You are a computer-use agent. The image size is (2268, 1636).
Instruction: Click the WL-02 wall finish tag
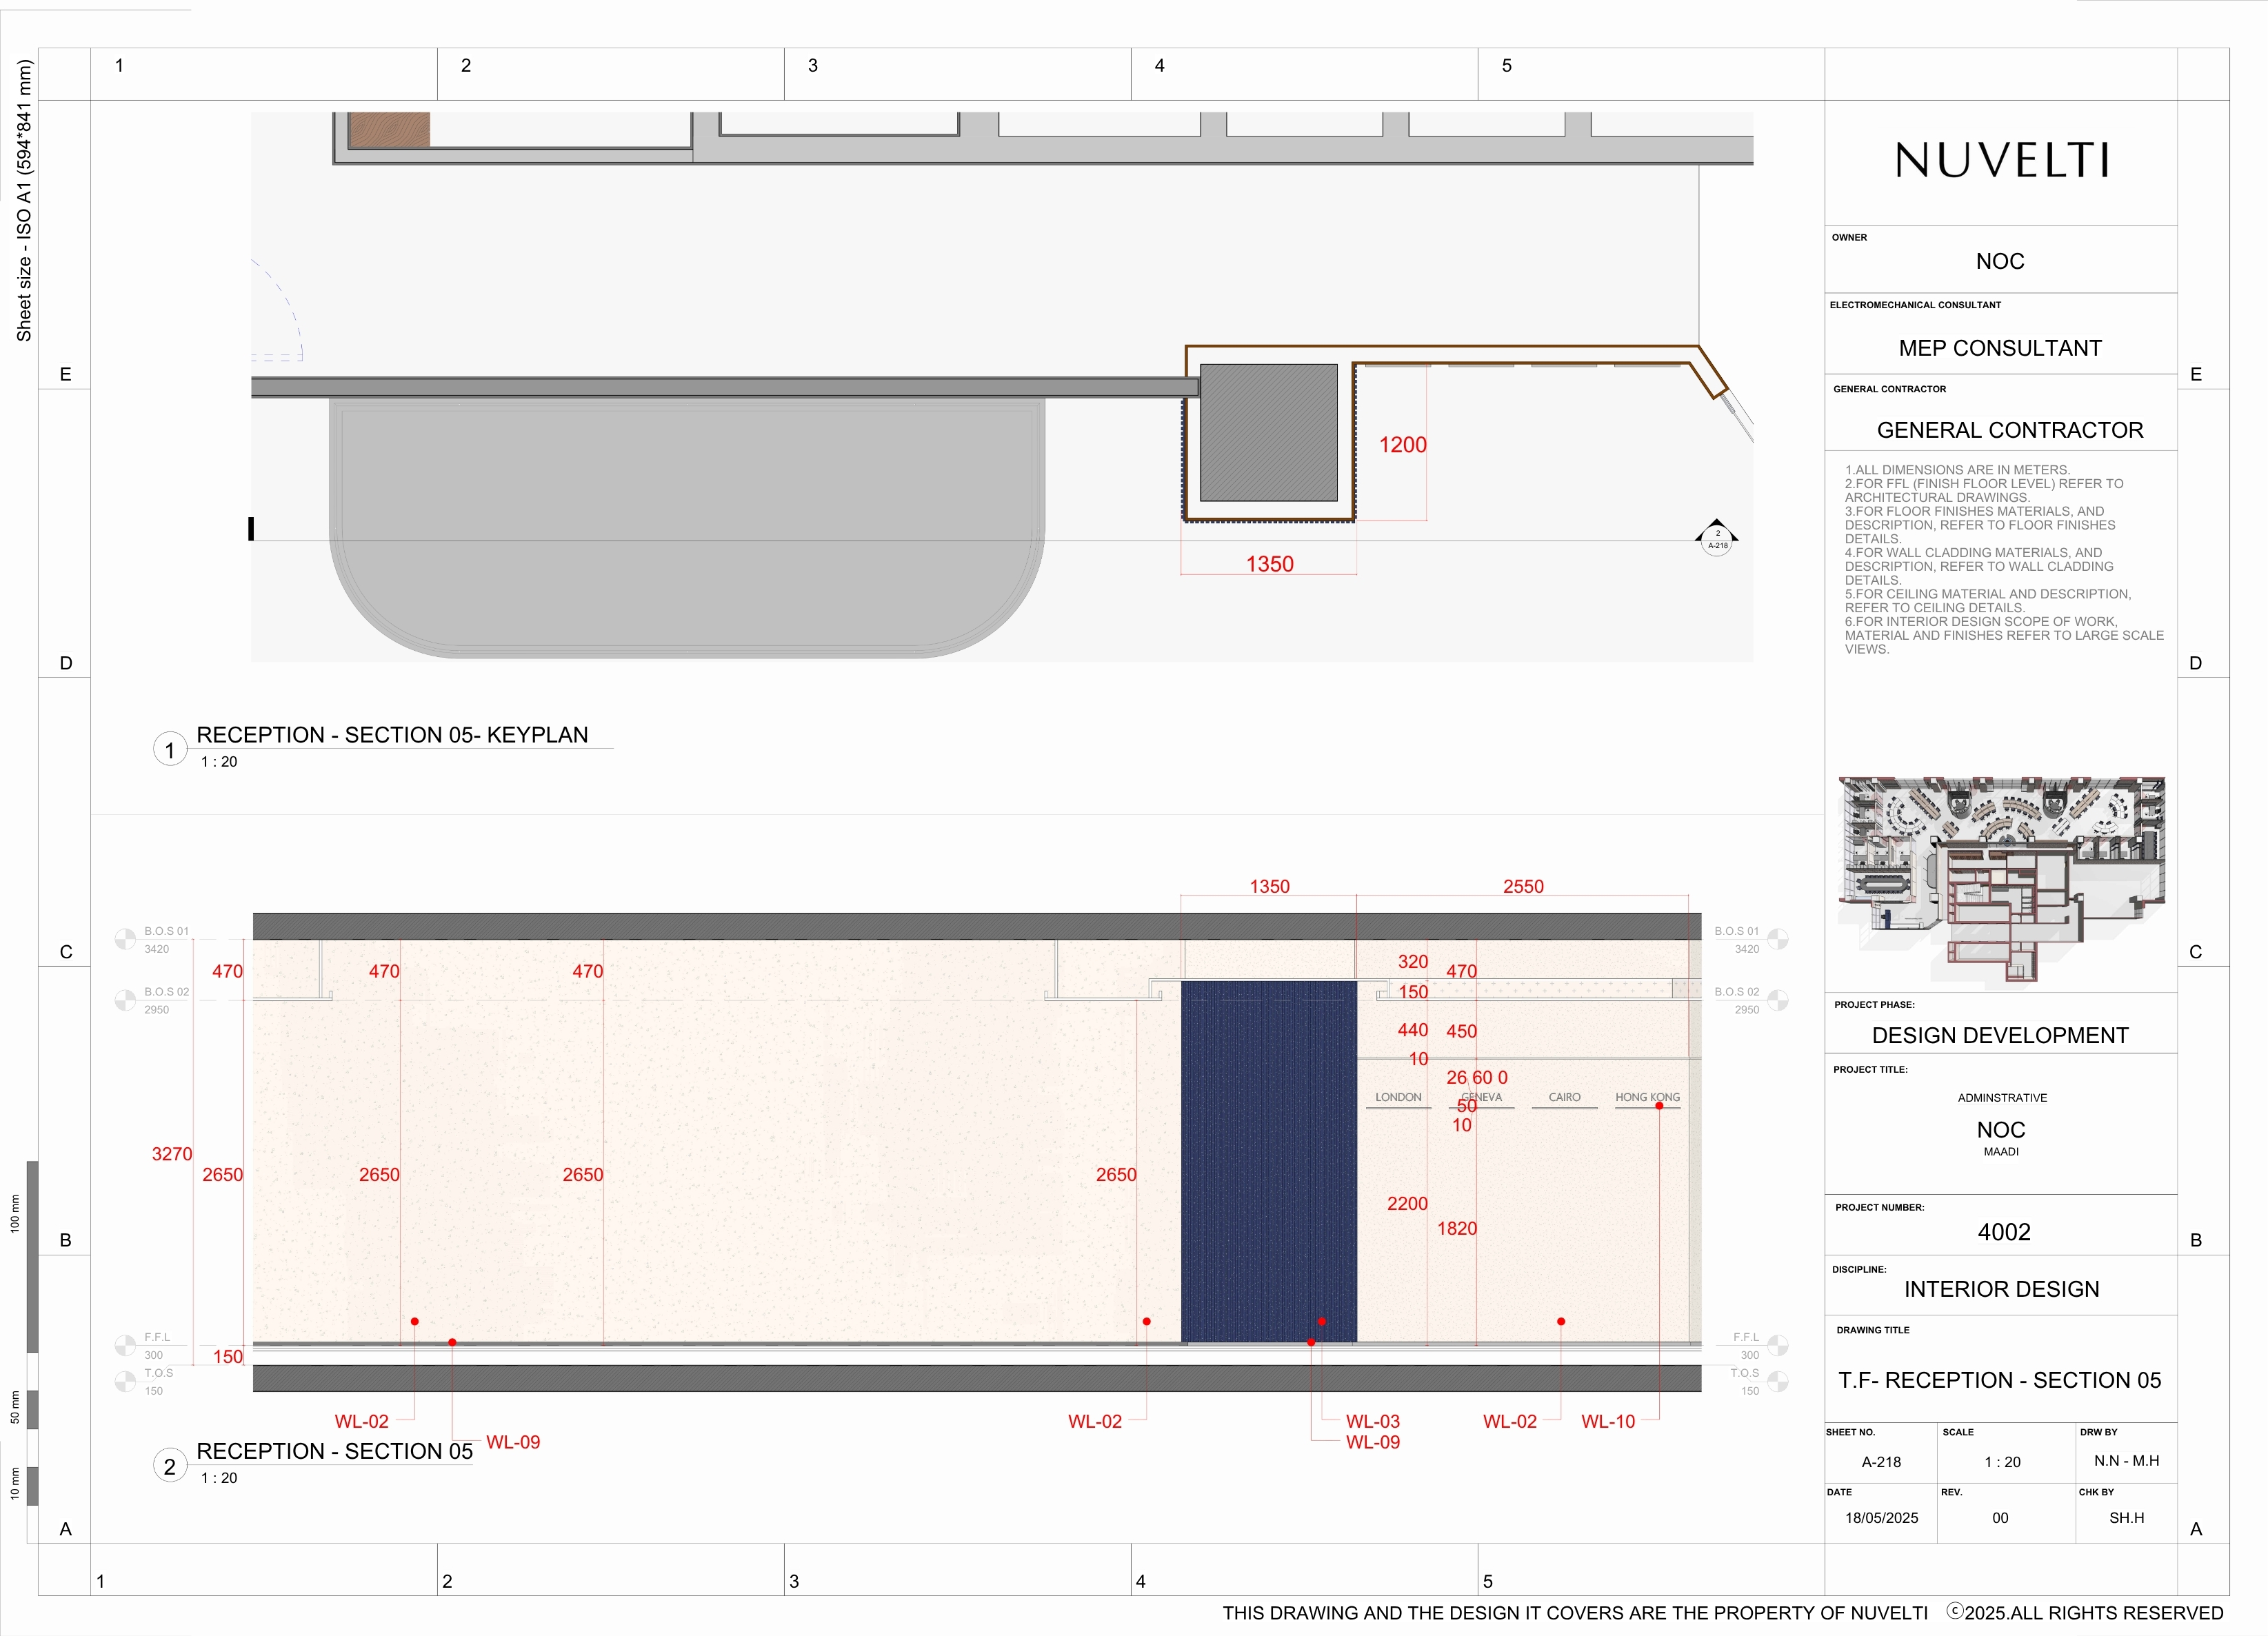361,1421
